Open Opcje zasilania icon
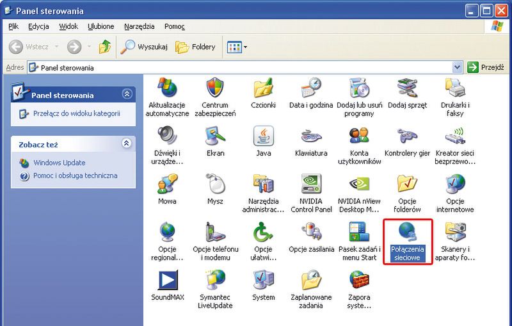 (311, 237)
